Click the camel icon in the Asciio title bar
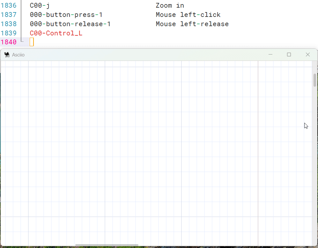The width and height of the screenshot is (318, 248). click(7, 55)
